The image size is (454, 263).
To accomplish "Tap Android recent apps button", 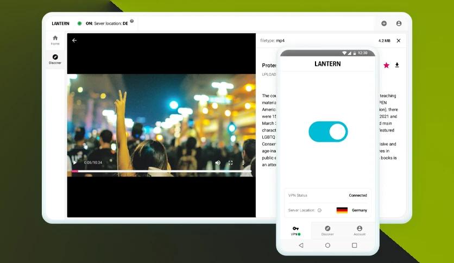I will (355, 245).
